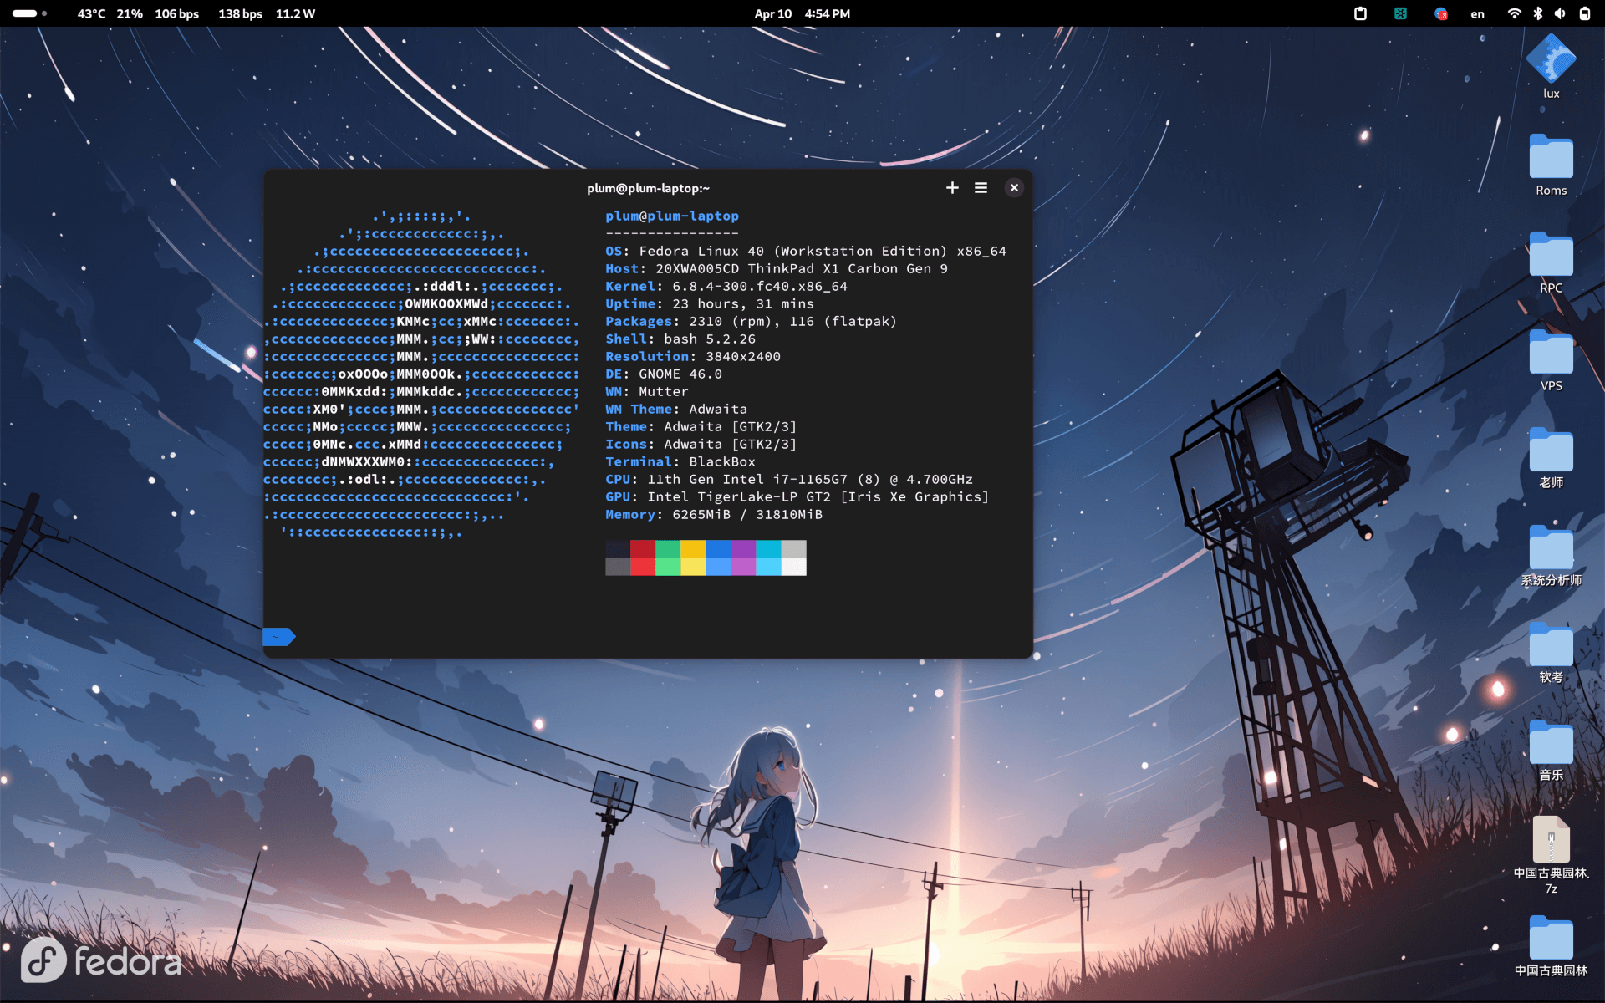Viewport: 1605px width, 1003px height.
Task: Mute system volume via the speaker icon
Action: coord(1560,13)
